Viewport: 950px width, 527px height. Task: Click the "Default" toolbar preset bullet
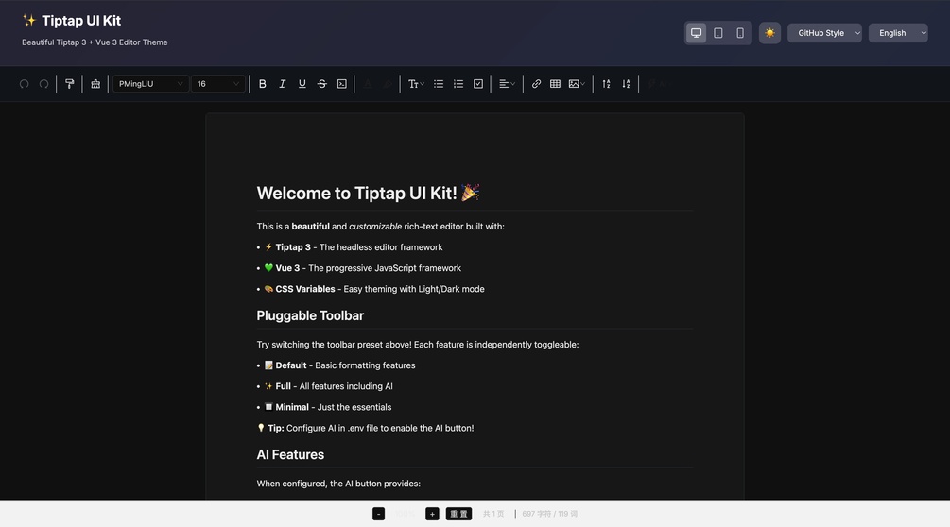339,365
